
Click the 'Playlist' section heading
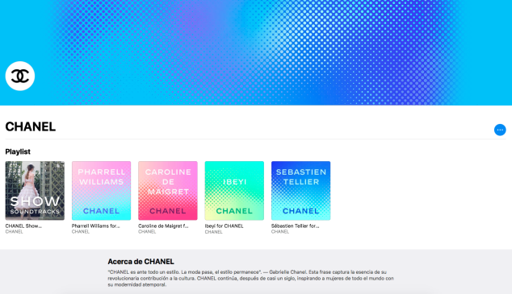[18, 151]
